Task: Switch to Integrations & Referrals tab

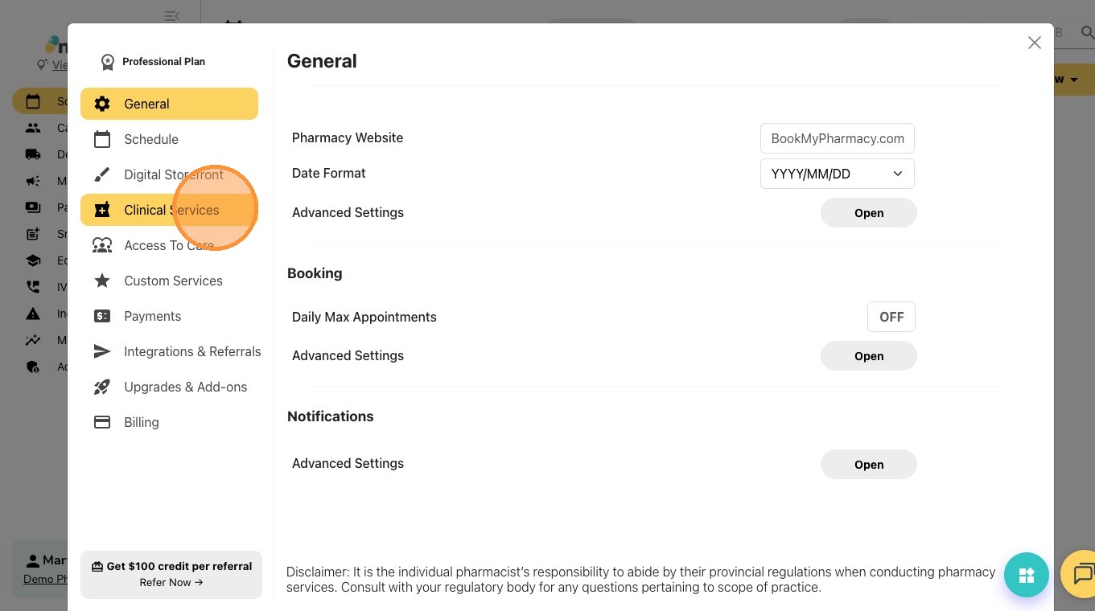Action: [191, 351]
